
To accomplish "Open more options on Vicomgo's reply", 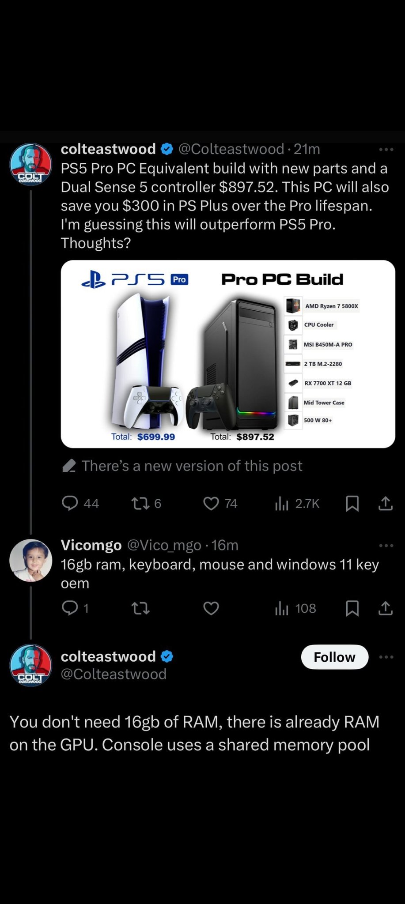I will [386, 546].
